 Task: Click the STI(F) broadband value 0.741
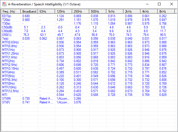26,102
